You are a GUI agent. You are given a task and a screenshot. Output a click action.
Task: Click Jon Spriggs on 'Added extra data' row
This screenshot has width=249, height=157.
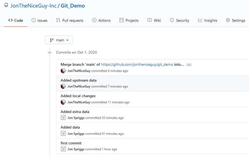pos(76,118)
